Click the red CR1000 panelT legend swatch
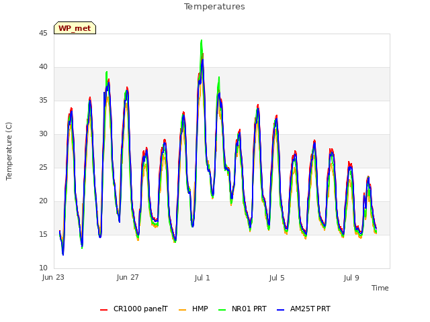The image size is (430, 322). click(104, 310)
